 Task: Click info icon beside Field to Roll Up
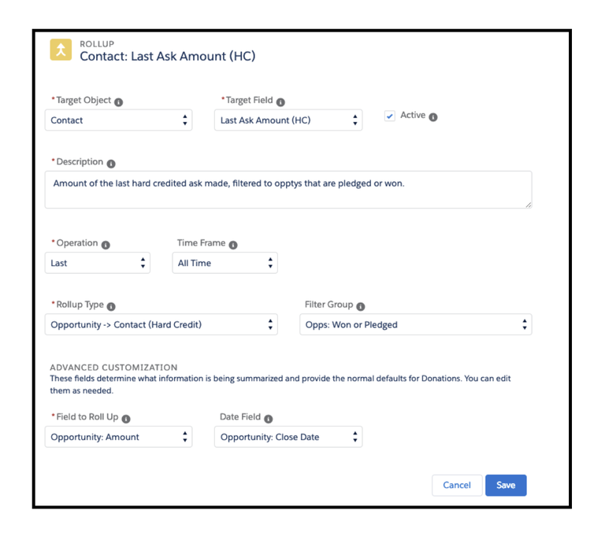126,419
